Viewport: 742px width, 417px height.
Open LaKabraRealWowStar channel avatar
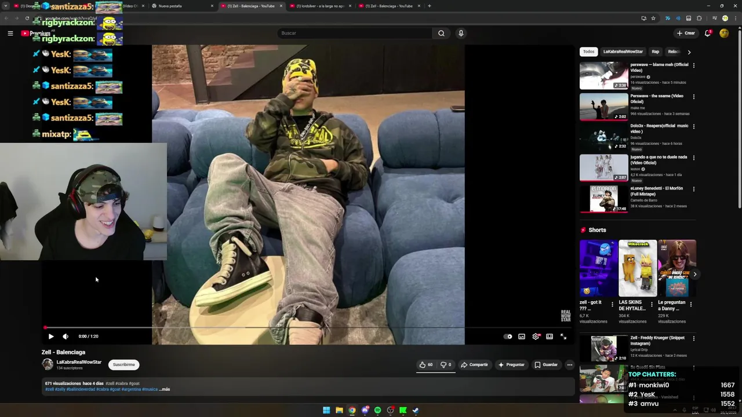click(48, 364)
